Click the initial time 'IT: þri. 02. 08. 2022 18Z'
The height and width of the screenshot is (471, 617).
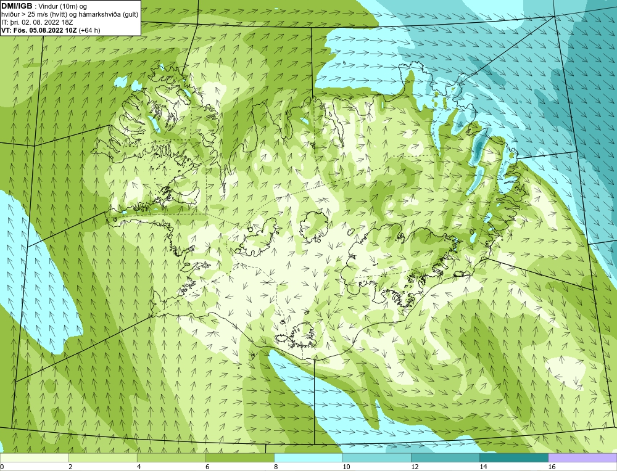coord(37,22)
